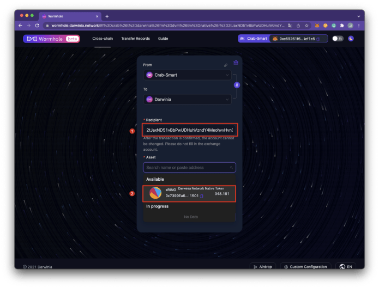Open the orange extension icon after MetaMask
The width and height of the screenshot is (379, 288).
tap(326, 26)
